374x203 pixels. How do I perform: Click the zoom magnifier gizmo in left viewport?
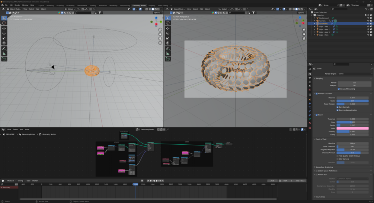click(160, 30)
